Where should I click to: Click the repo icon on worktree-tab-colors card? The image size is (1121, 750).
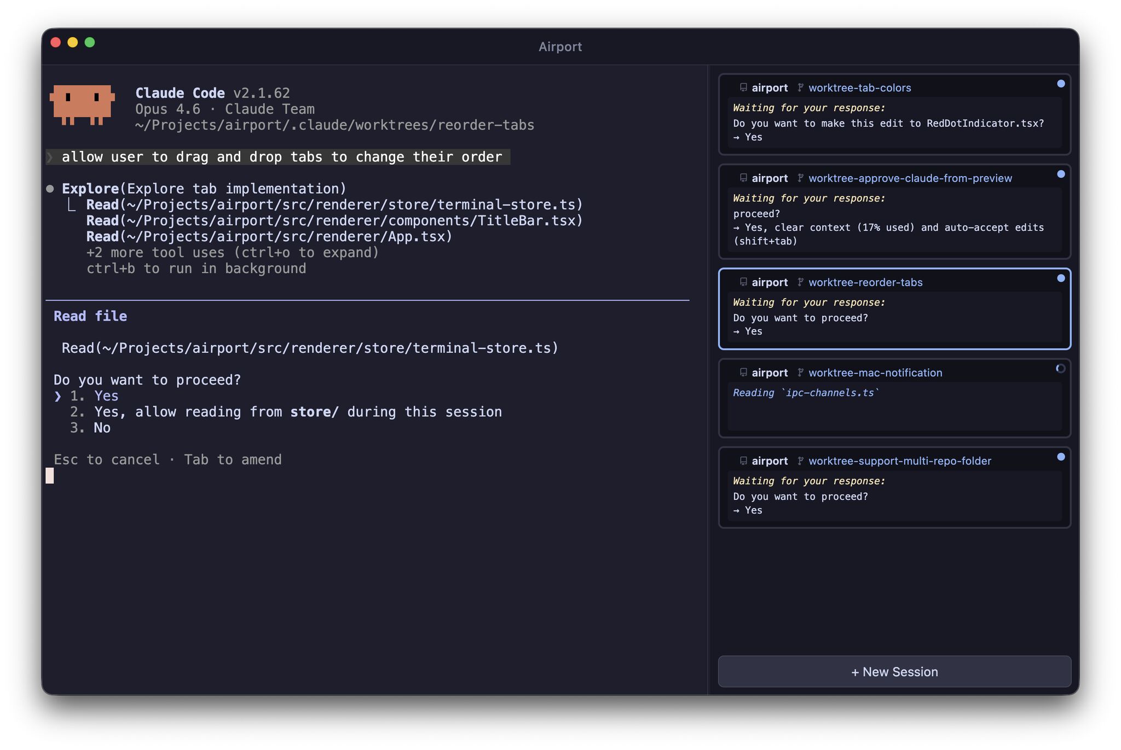point(743,88)
